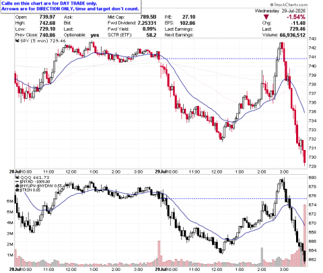The height and width of the screenshot is (273, 323).
Task: Click the date Wednesday 29-Jul-2026
Action: pyautogui.click(x=280, y=11)
